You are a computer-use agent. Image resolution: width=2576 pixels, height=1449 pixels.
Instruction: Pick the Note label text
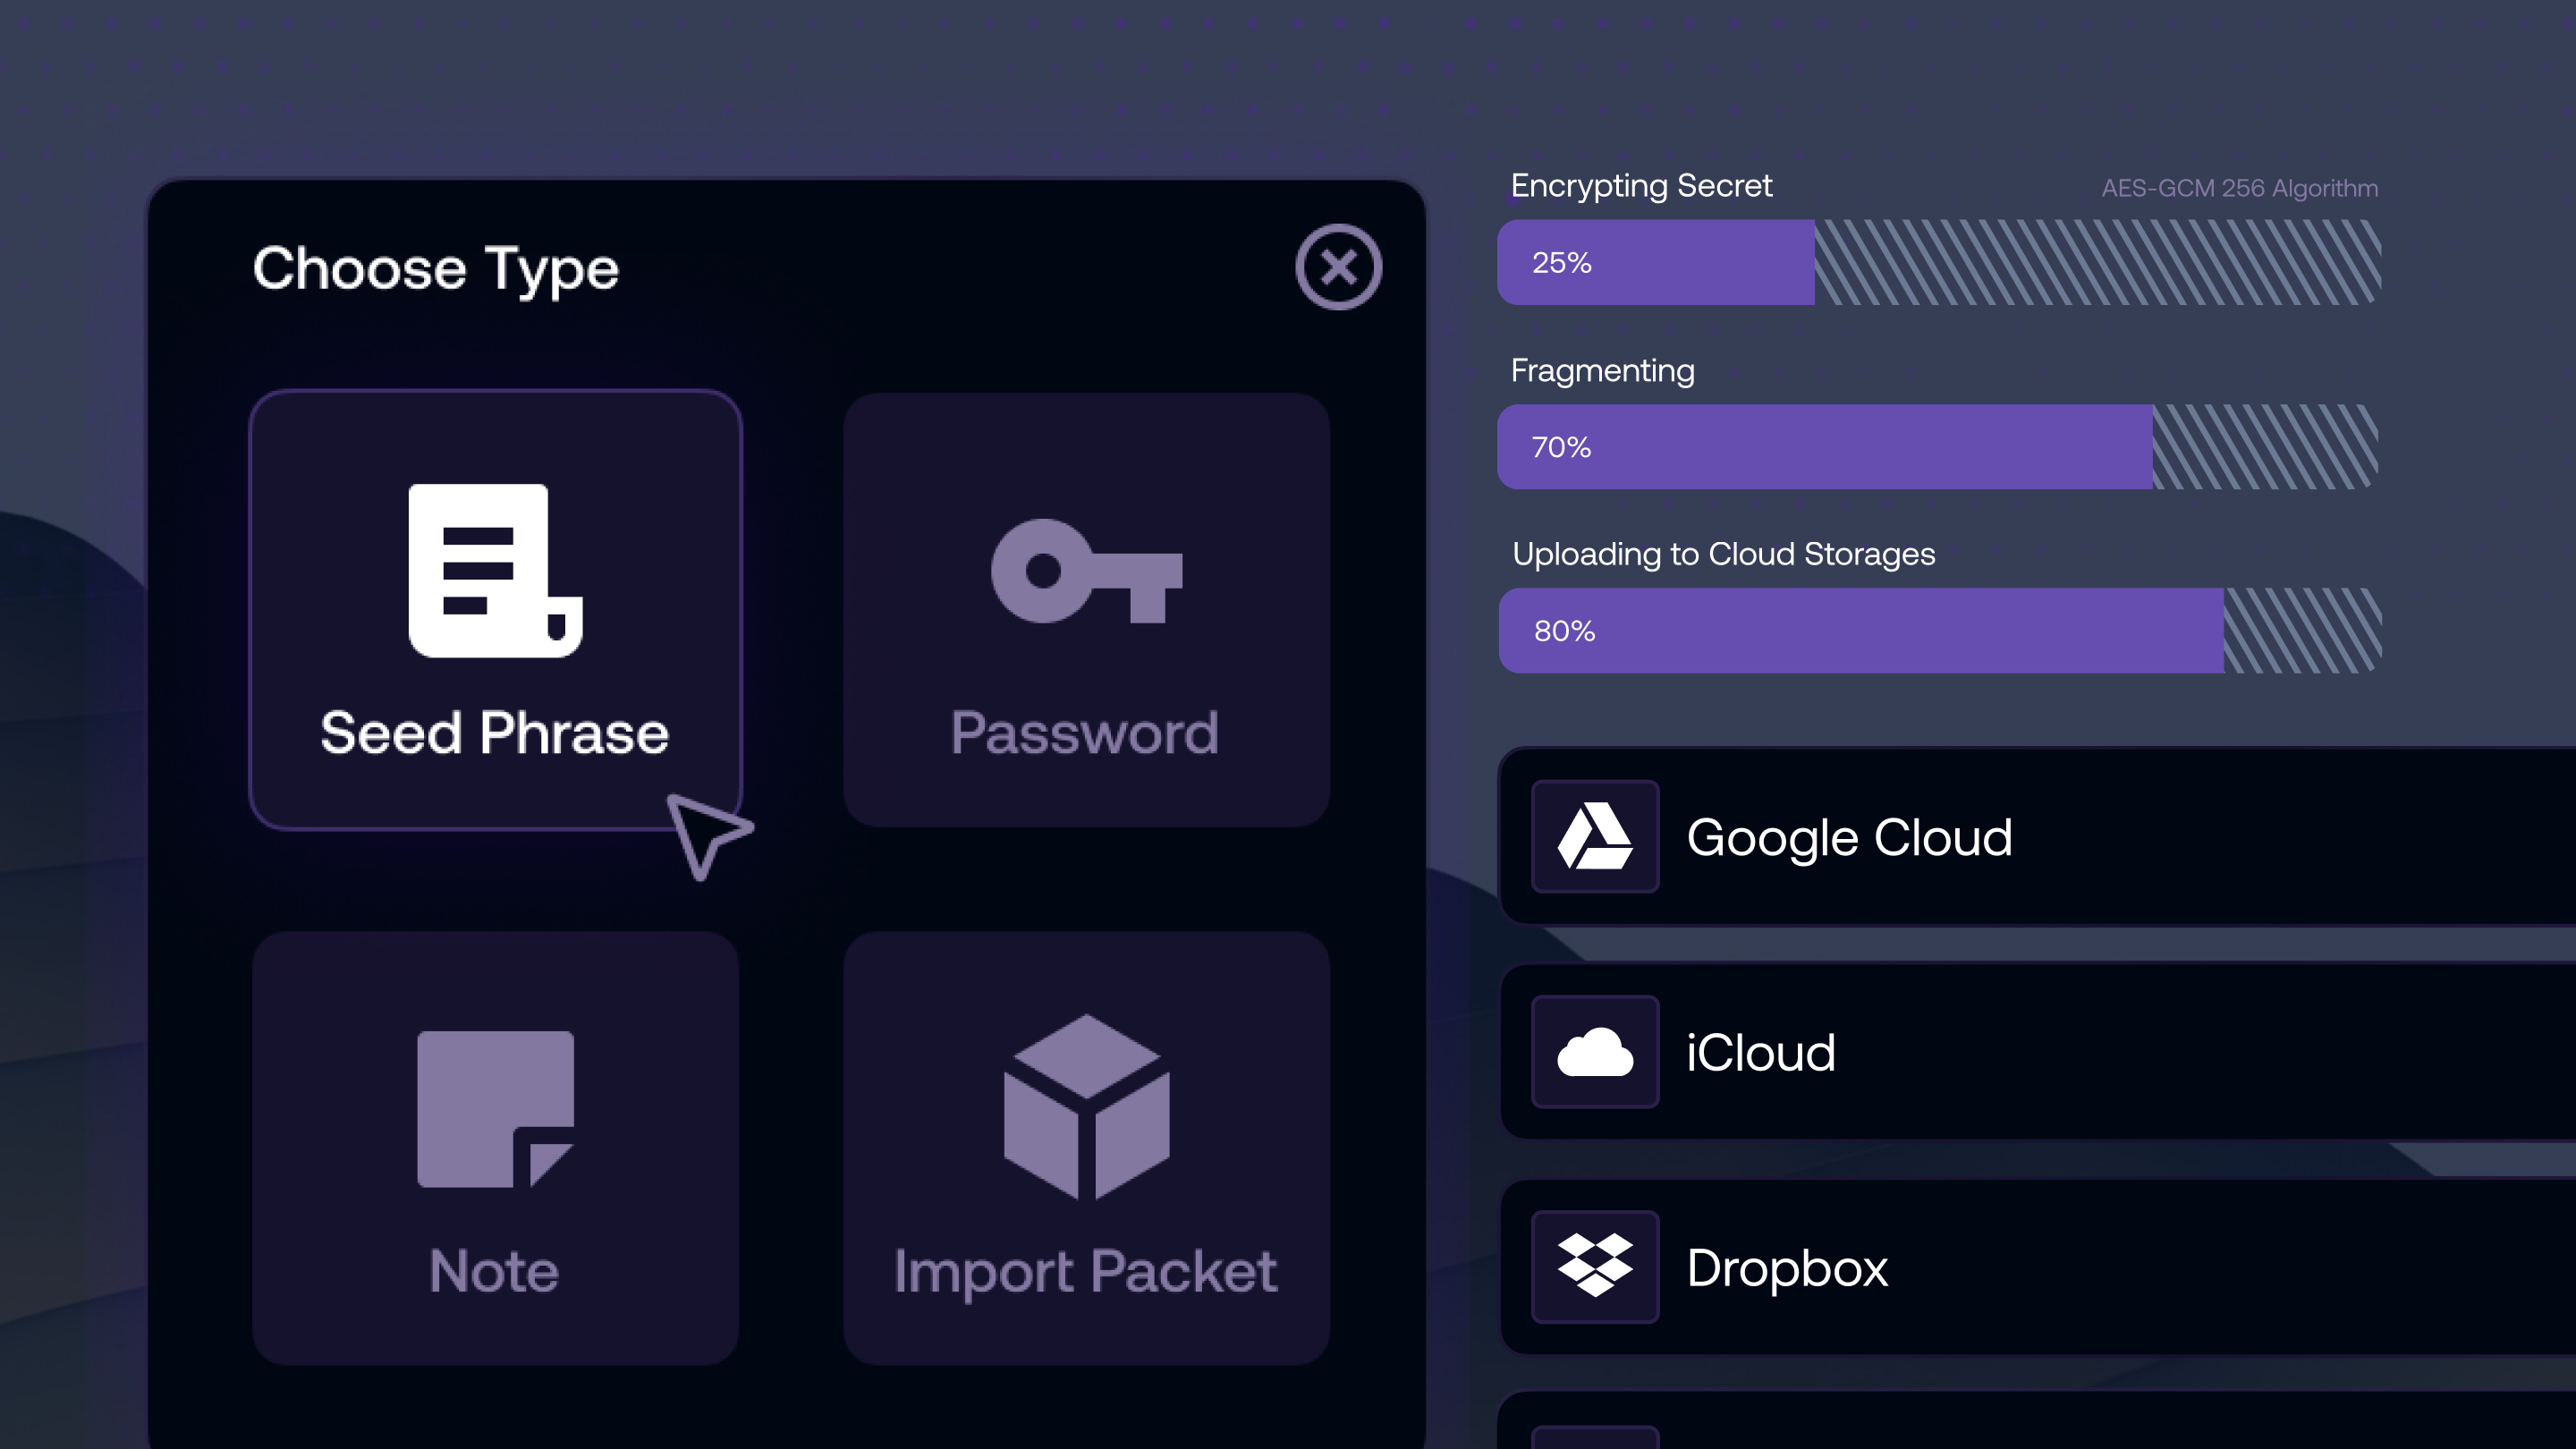click(494, 1271)
